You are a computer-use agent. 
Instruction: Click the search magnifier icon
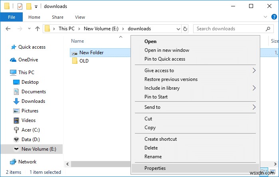point(268,29)
